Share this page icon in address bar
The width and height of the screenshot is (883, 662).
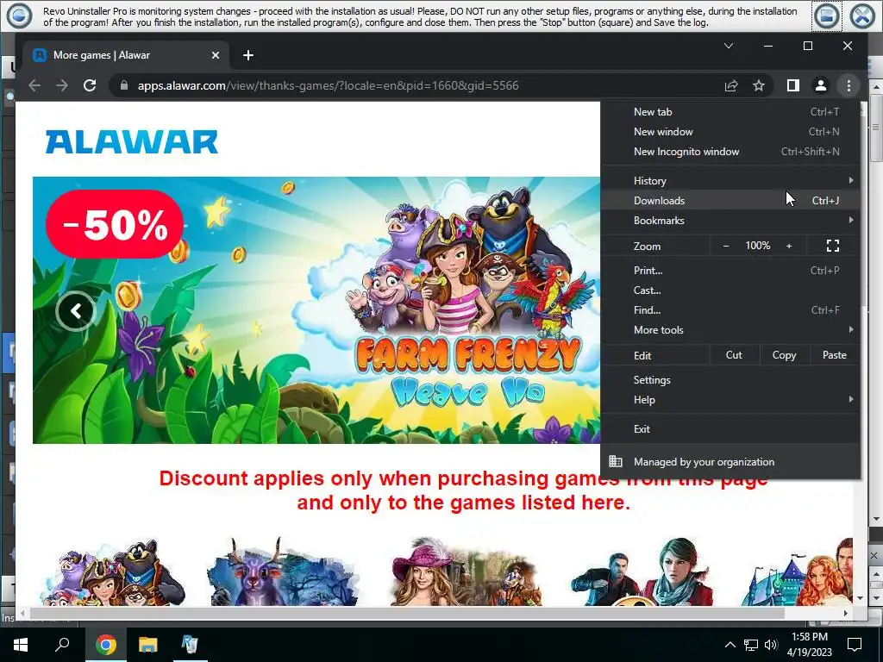731,85
